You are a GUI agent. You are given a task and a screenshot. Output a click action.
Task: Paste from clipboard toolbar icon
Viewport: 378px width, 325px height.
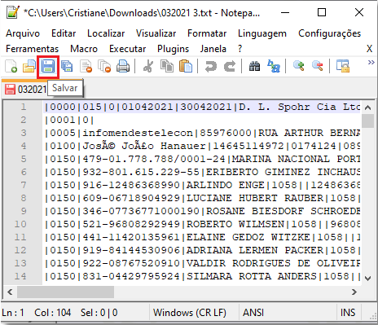coord(186,66)
